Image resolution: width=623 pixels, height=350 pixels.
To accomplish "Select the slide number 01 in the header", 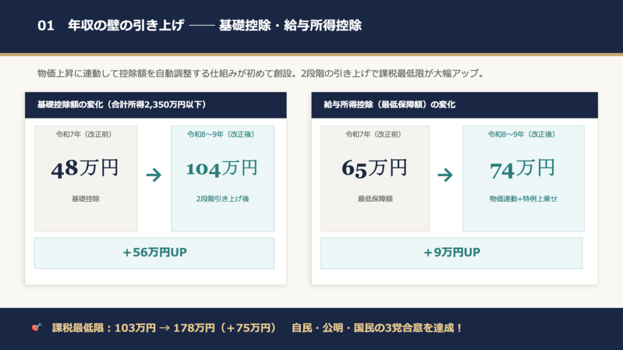I will point(46,26).
